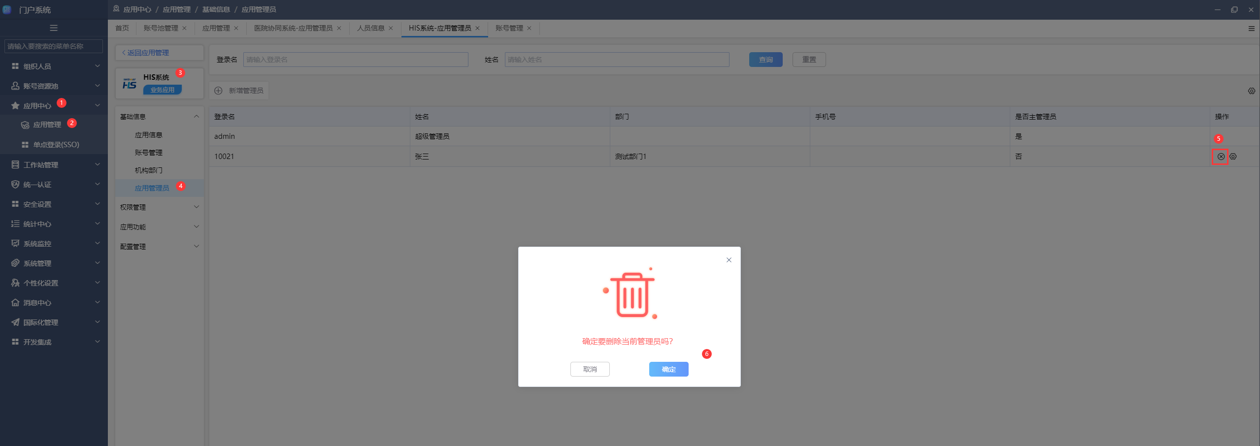Click the 业务应用 tag under HIS系统
The image size is (1260, 446).
pos(163,90)
